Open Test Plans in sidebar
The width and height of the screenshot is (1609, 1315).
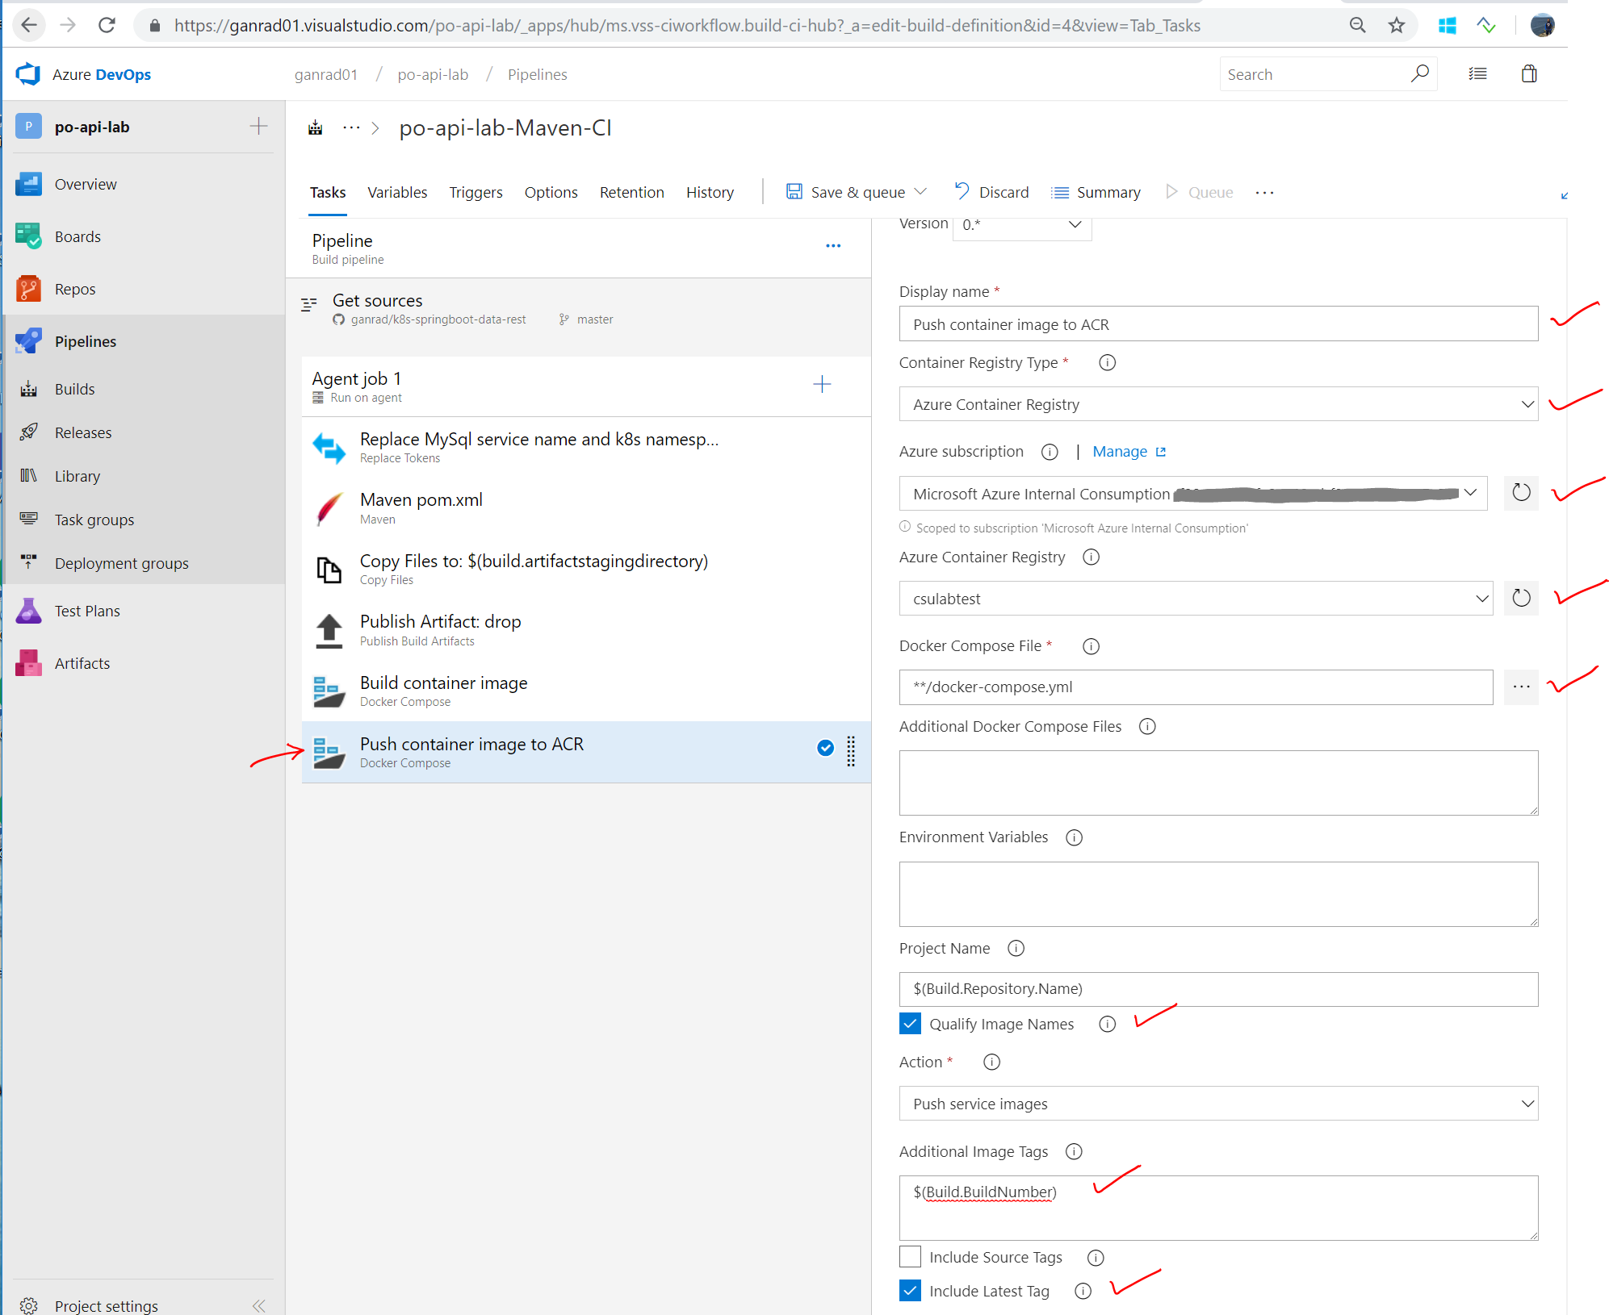pyautogui.click(x=87, y=611)
